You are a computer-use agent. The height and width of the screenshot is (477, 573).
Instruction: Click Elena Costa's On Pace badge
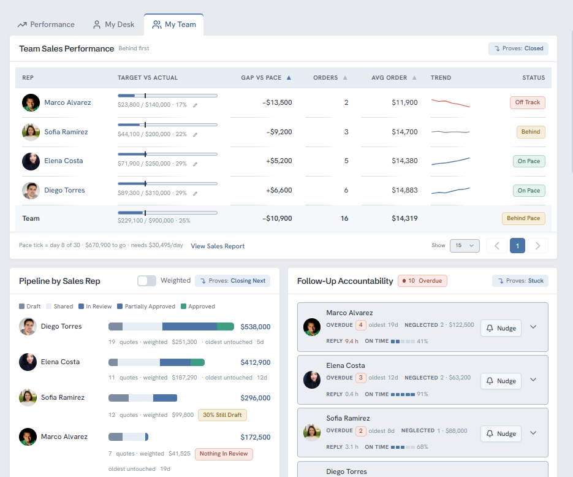tap(528, 161)
